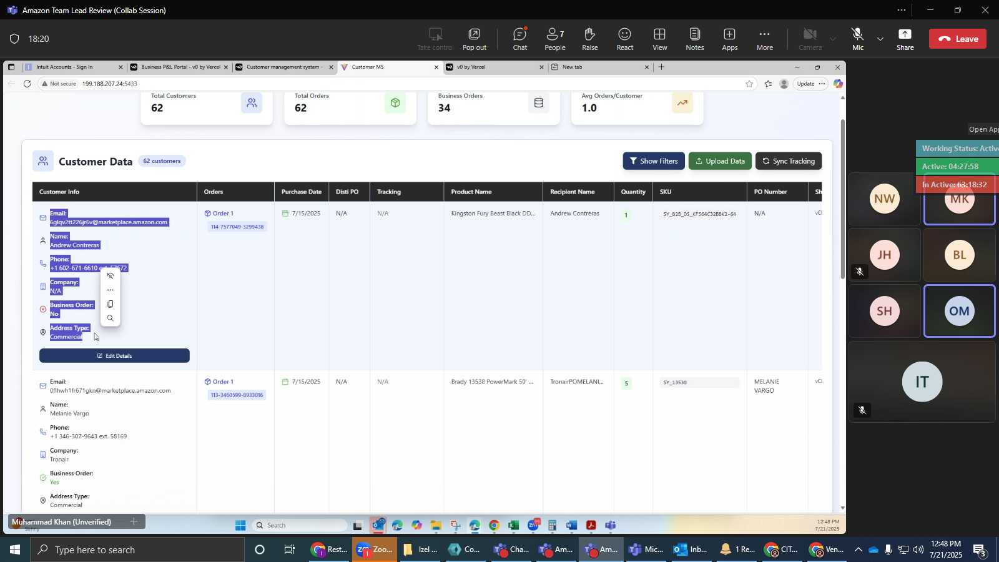The image size is (999, 562).
Task: Click the ellipsis in selection popup
Action: (x=111, y=290)
